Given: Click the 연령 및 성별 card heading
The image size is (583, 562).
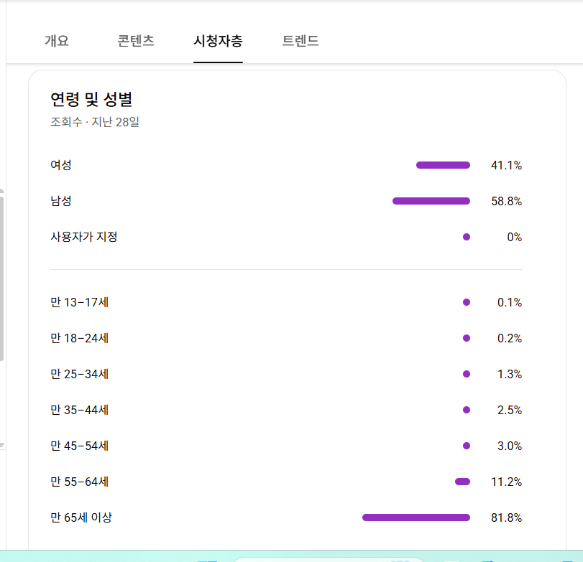Looking at the screenshot, I should pyautogui.click(x=91, y=99).
